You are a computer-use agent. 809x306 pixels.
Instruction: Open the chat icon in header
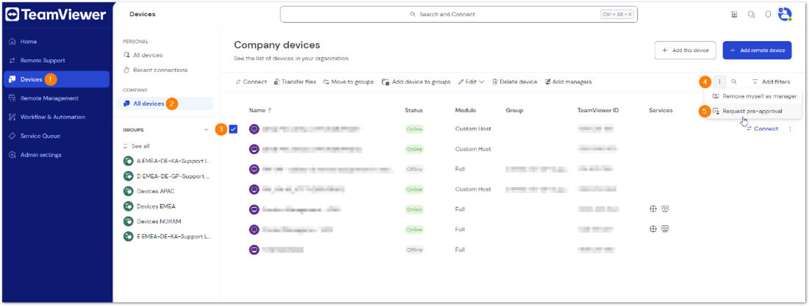pyautogui.click(x=751, y=15)
